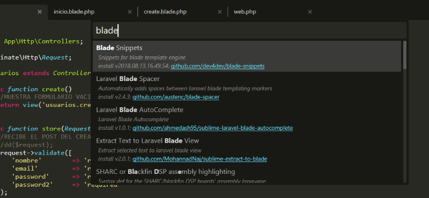Click the package list scrollbar thumb
The height and width of the screenshot is (198, 429).
click(x=405, y=55)
